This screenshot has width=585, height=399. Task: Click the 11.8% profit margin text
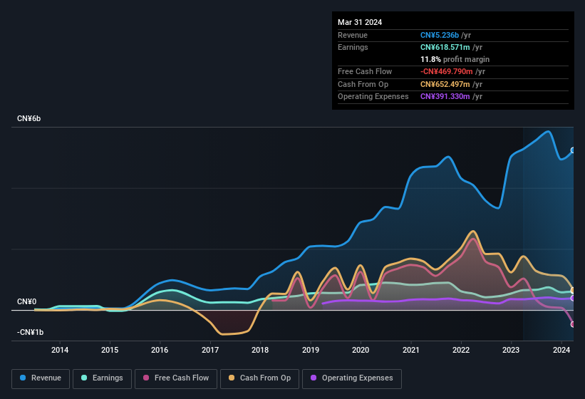coord(455,59)
